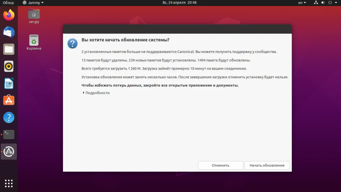Open Thunderbird mail client
Viewport: 341px width, 192px height.
click(x=8, y=32)
